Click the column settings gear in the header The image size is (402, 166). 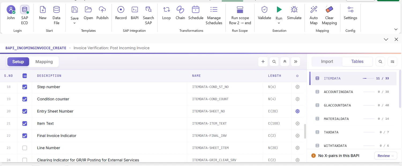coord(297,76)
